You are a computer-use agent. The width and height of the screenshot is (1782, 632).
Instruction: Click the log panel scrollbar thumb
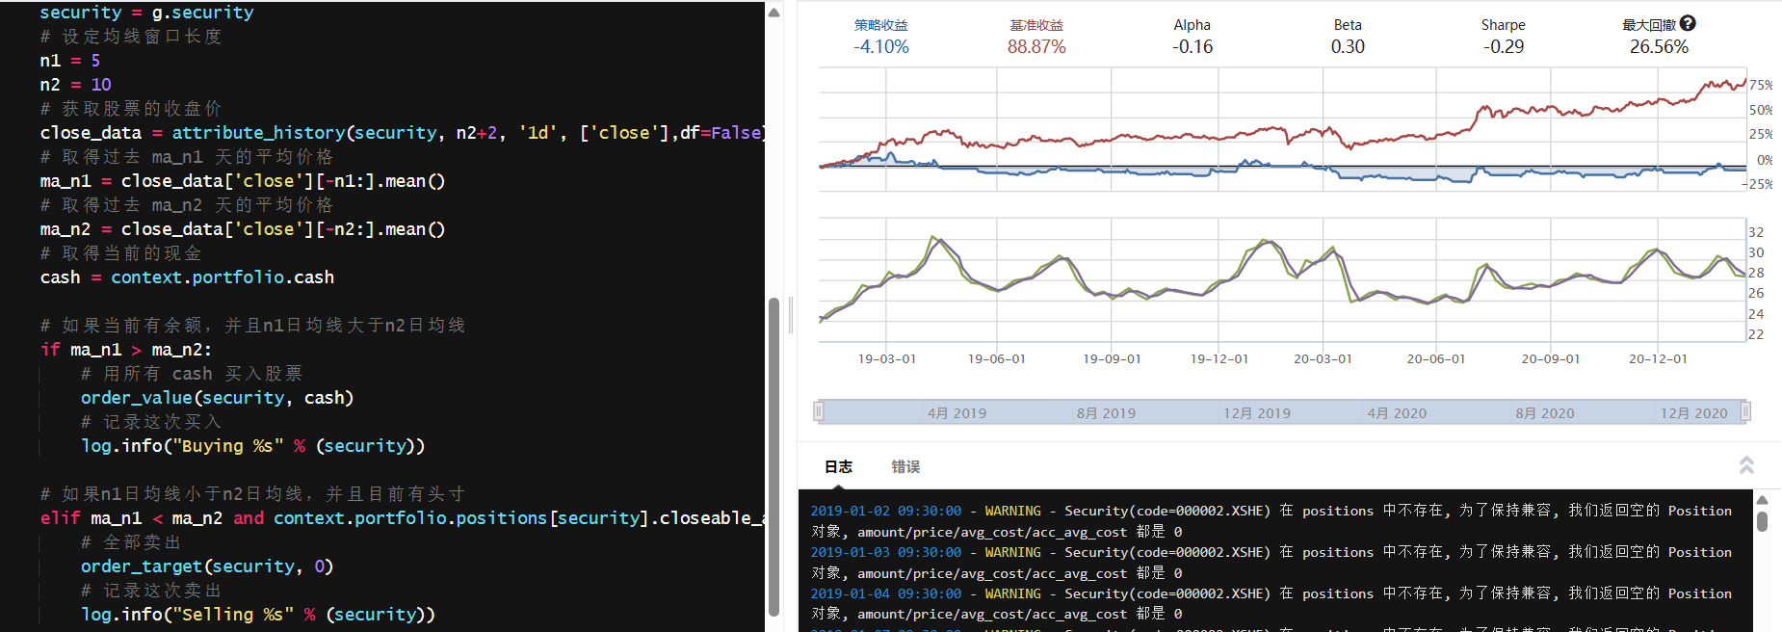tap(1762, 521)
